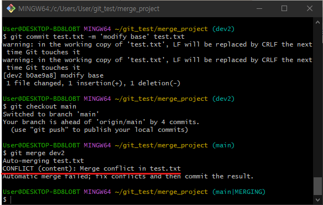Image resolution: width=323 pixels, height=205 pixels.
Task: Click the "Switched to branch 'main'" line
Action: pos(51,114)
